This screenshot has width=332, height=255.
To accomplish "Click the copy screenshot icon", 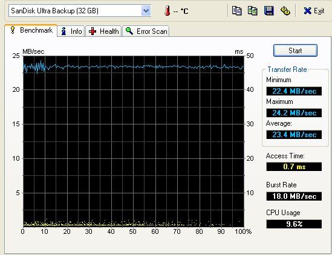I will pos(252,11).
